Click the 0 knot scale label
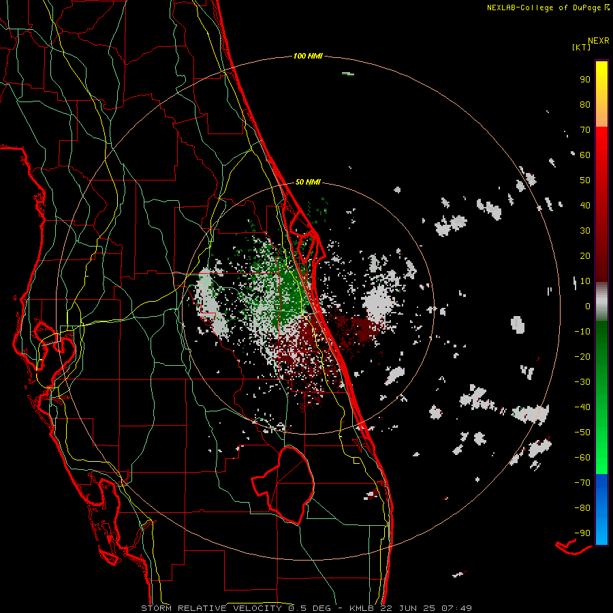Screen dimensions: 613x613 pyautogui.click(x=588, y=306)
